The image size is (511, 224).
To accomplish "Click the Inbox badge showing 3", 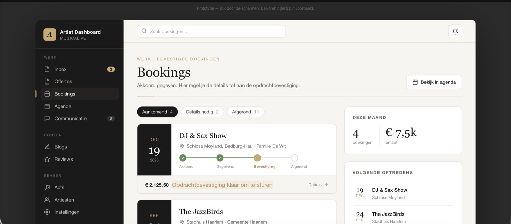I will tap(111, 69).
